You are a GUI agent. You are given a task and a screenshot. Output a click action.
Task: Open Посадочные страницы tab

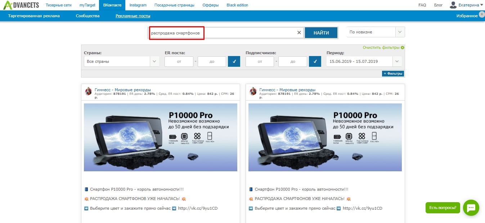174,5
